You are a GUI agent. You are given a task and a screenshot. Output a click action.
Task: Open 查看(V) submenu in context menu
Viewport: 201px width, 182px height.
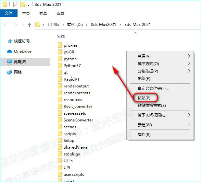click(160, 56)
